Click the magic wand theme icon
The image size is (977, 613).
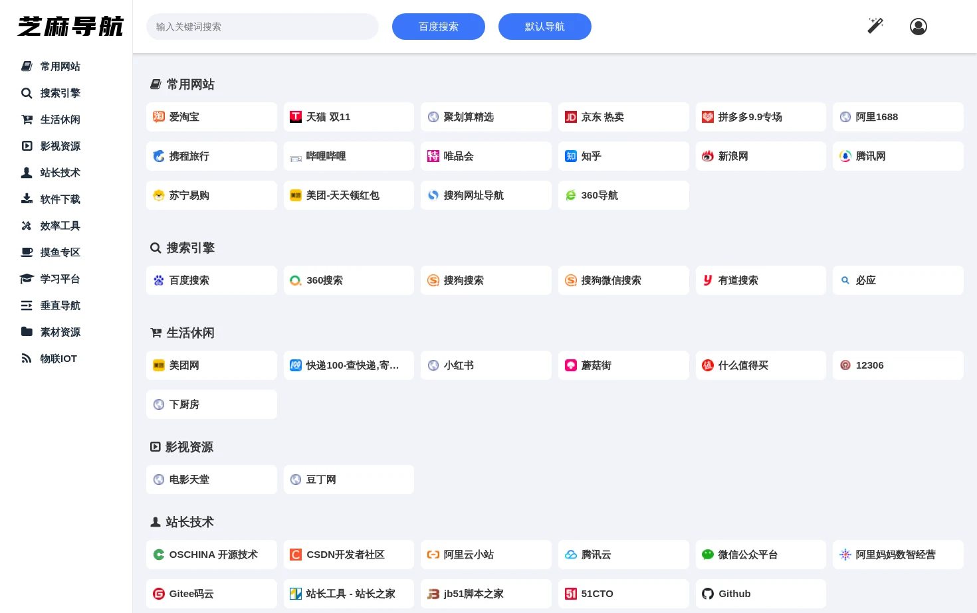point(875,26)
